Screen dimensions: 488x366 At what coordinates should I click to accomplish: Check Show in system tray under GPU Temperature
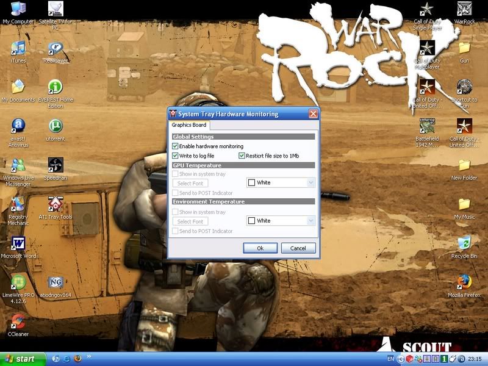pyautogui.click(x=175, y=174)
